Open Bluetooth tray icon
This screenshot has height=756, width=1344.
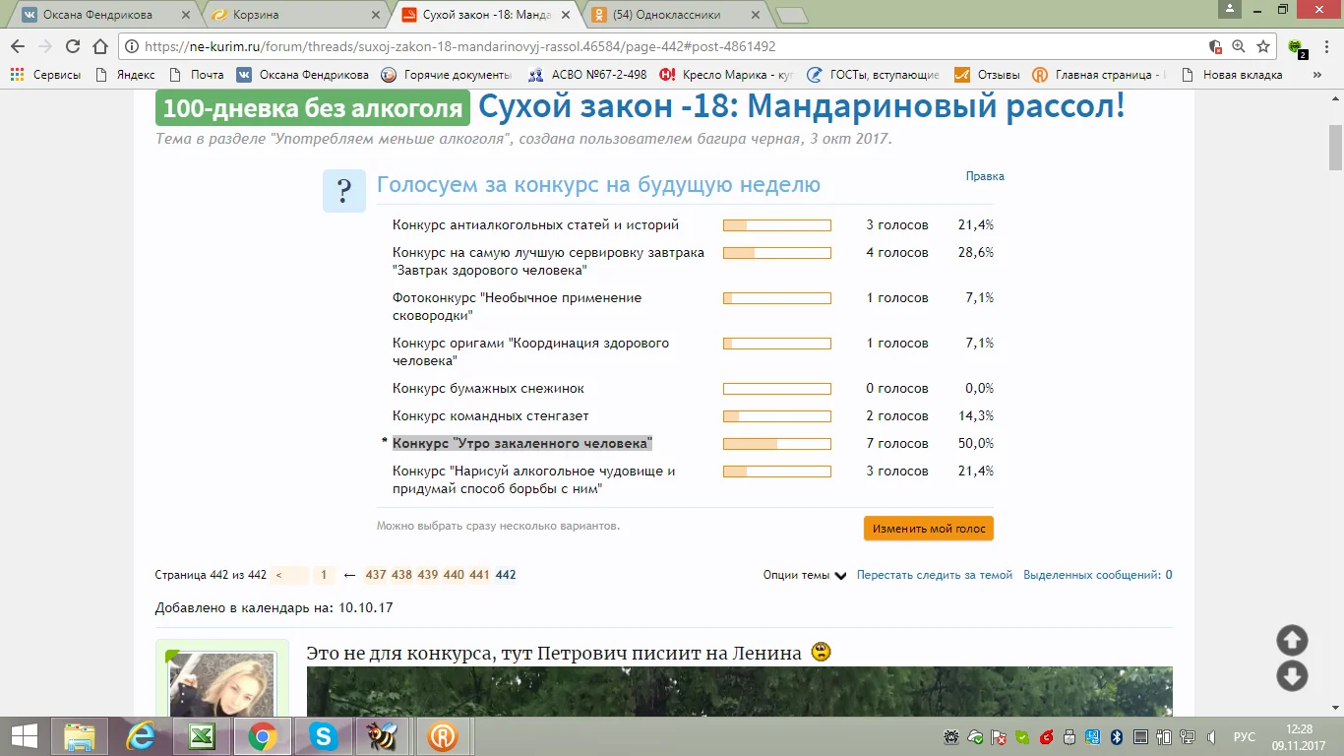tap(1117, 737)
